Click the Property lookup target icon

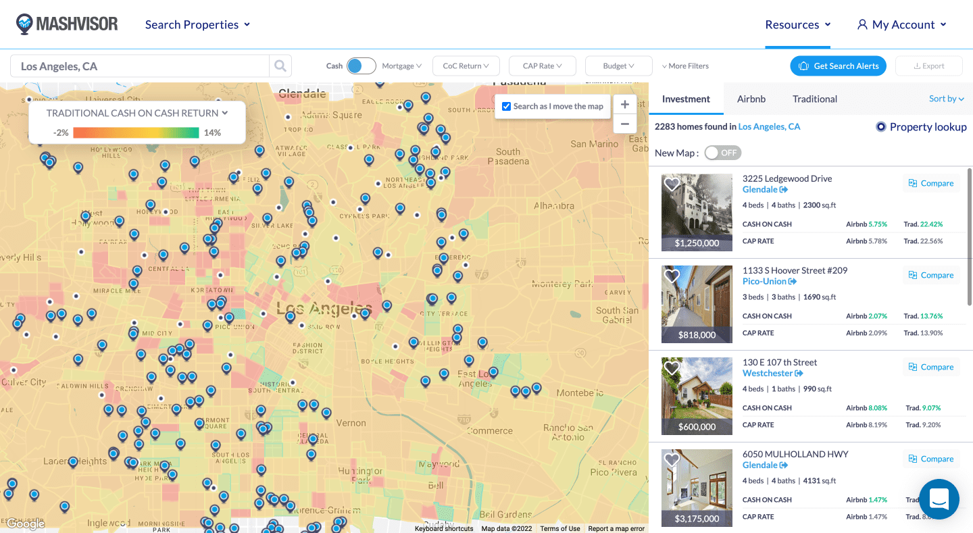pos(880,126)
